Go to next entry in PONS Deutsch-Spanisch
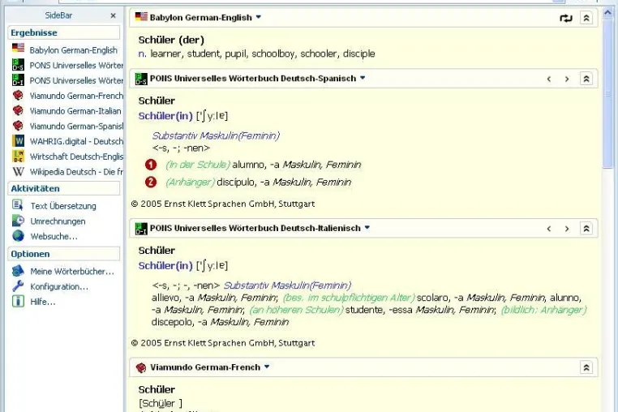Image resolution: width=618 pixels, height=412 pixels. pos(567,79)
